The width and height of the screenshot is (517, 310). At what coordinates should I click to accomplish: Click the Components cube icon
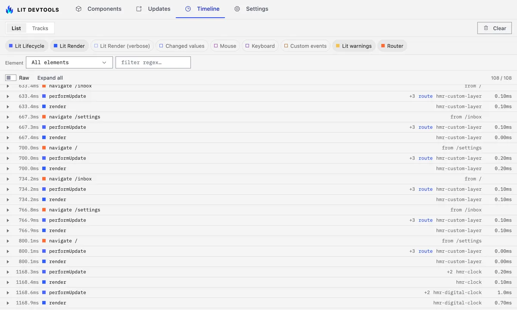(x=78, y=9)
